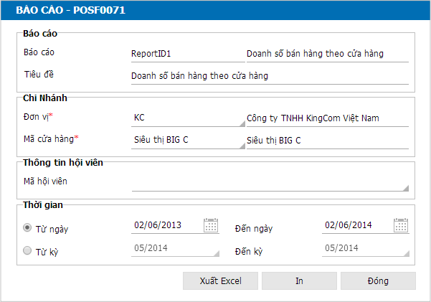Click the In print button
This screenshot has width=431, height=302.
point(299,280)
